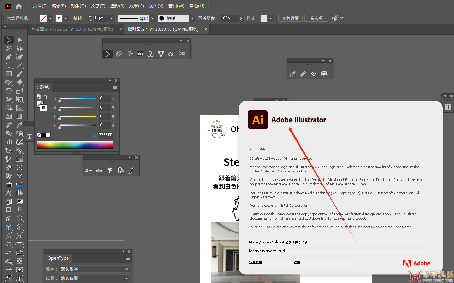This screenshot has width=454, height=283.
Task: Click the 文档设置 button
Action: [x=290, y=18]
